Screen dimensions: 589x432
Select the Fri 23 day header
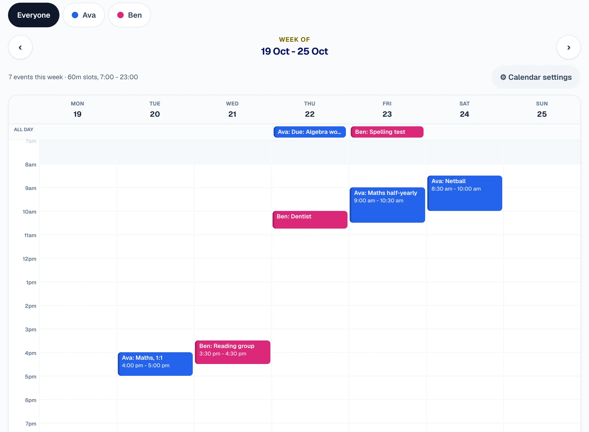click(x=387, y=109)
